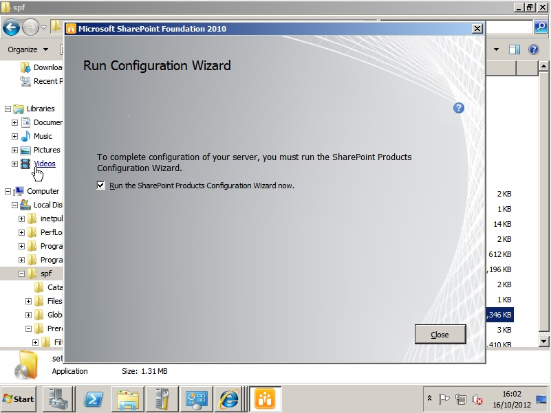Expand the Music library node
Screen dimensions: 551x413
[x=14, y=136]
